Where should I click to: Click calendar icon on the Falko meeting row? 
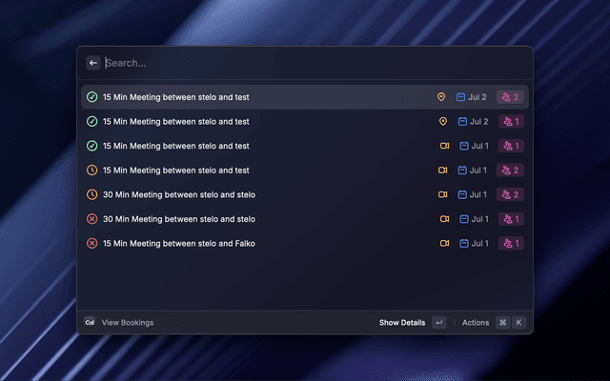[x=464, y=244]
